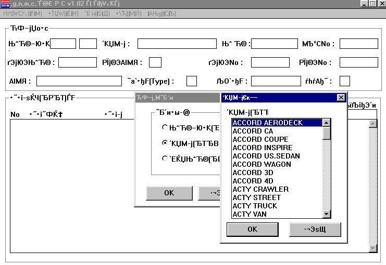Click the small second field in top row
386x265 pixels.
pyautogui.click(x=88, y=44)
